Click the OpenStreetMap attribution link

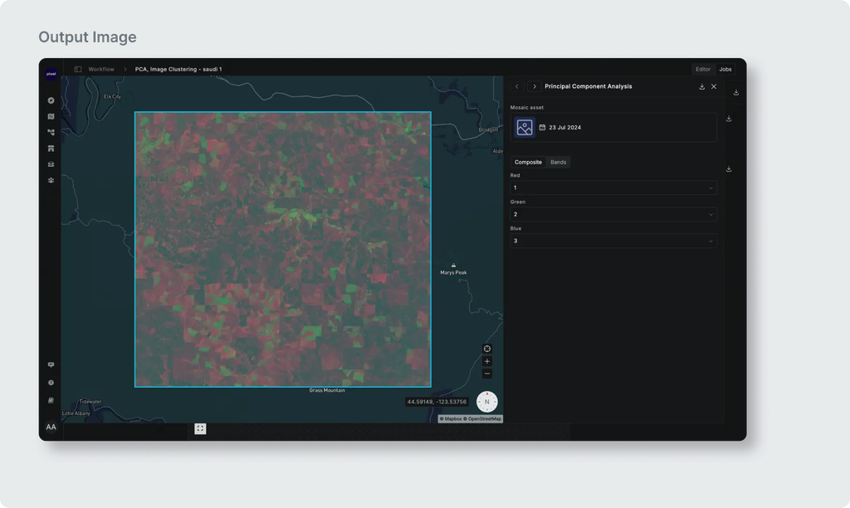coord(482,418)
